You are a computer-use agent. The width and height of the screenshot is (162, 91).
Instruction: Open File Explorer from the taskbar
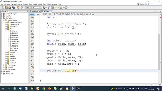click(x=32, y=89)
